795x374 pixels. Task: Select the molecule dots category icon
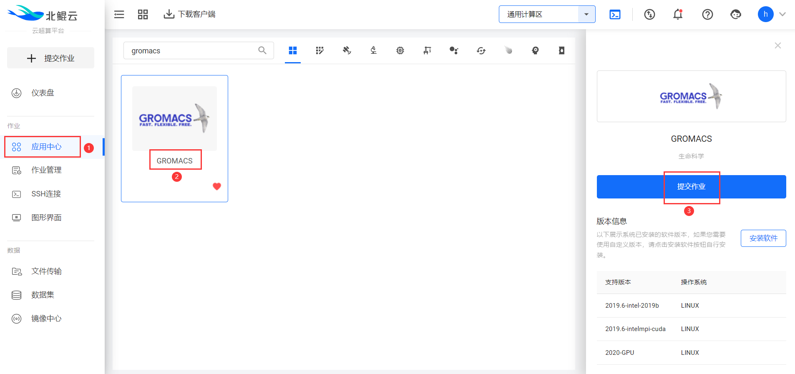(454, 50)
